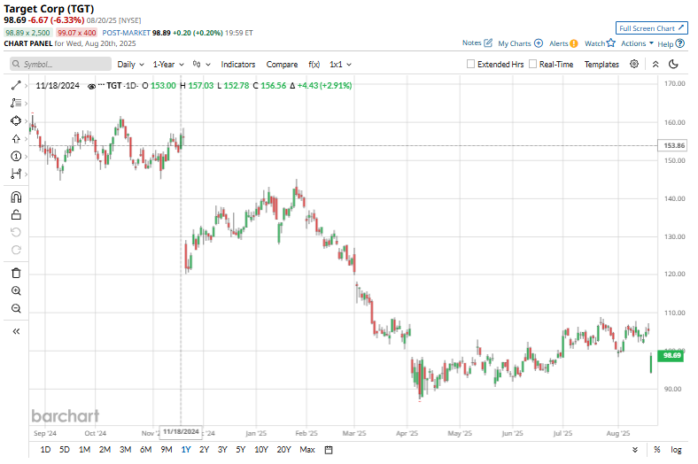Open the date range calendar icon

point(329,450)
